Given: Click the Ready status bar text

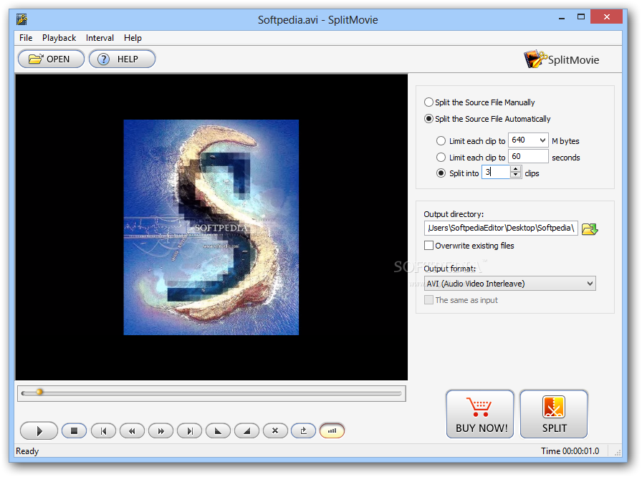Looking at the screenshot, I should click(x=27, y=450).
